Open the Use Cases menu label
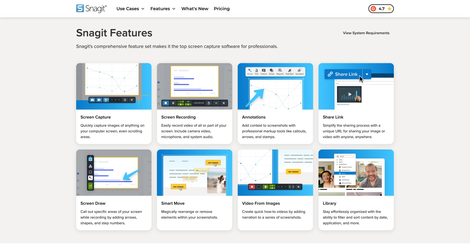The height and width of the screenshot is (249, 470). (x=128, y=9)
